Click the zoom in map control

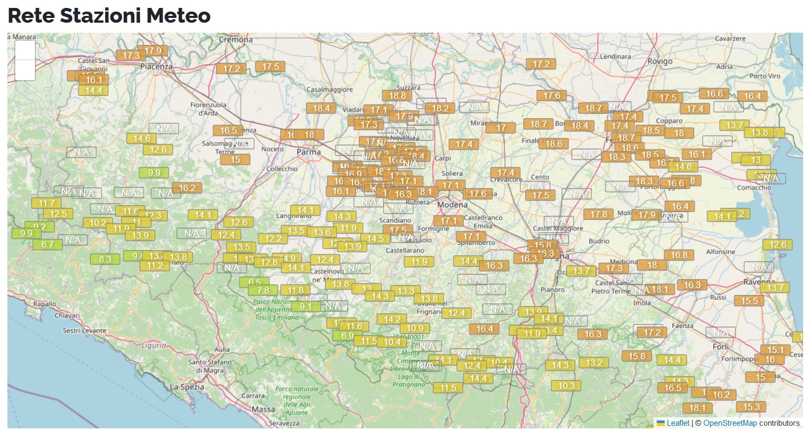tap(25, 51)
